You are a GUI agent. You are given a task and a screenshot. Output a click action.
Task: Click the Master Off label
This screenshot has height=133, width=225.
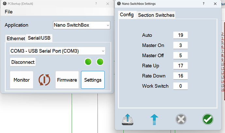click(x=153, y=56)
